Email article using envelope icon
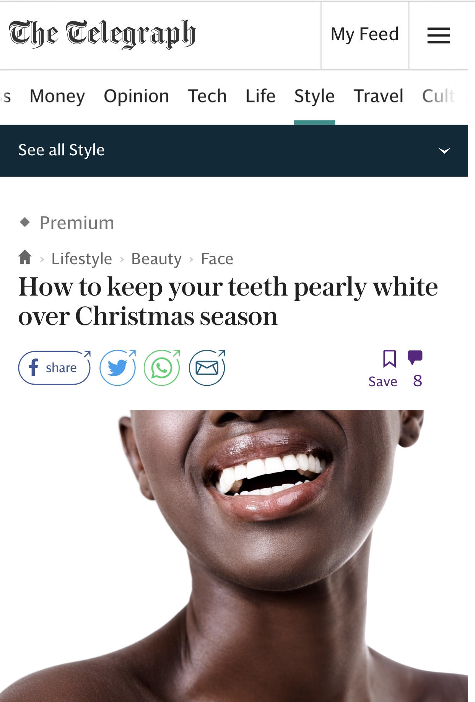The height and width of the screenshot is (702, 475). tap(207, 368)
